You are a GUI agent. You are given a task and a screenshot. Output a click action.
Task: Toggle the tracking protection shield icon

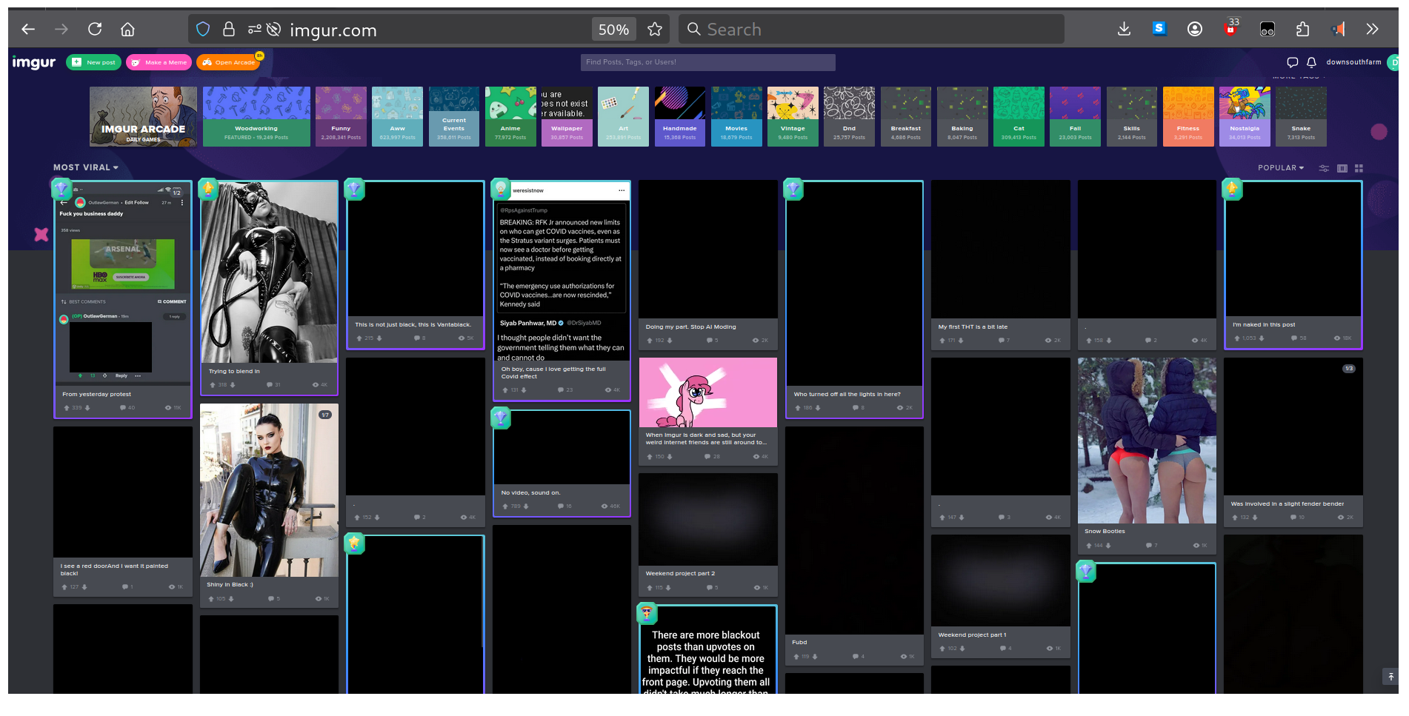203,30
